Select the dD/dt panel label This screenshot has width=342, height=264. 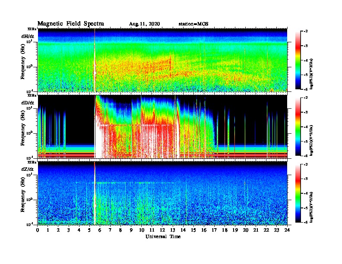pos(28,103)
